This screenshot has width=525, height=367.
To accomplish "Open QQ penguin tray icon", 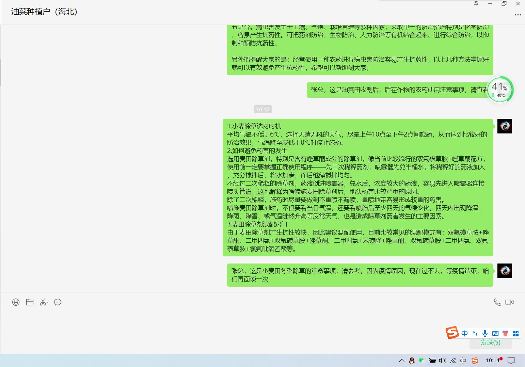I will tap(412, 361).
